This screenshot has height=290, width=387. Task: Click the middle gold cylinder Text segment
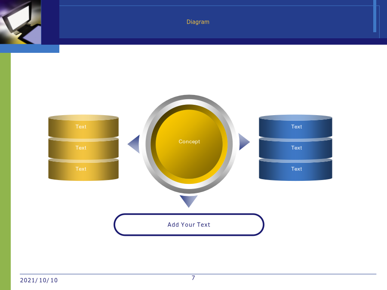(83, 148)
